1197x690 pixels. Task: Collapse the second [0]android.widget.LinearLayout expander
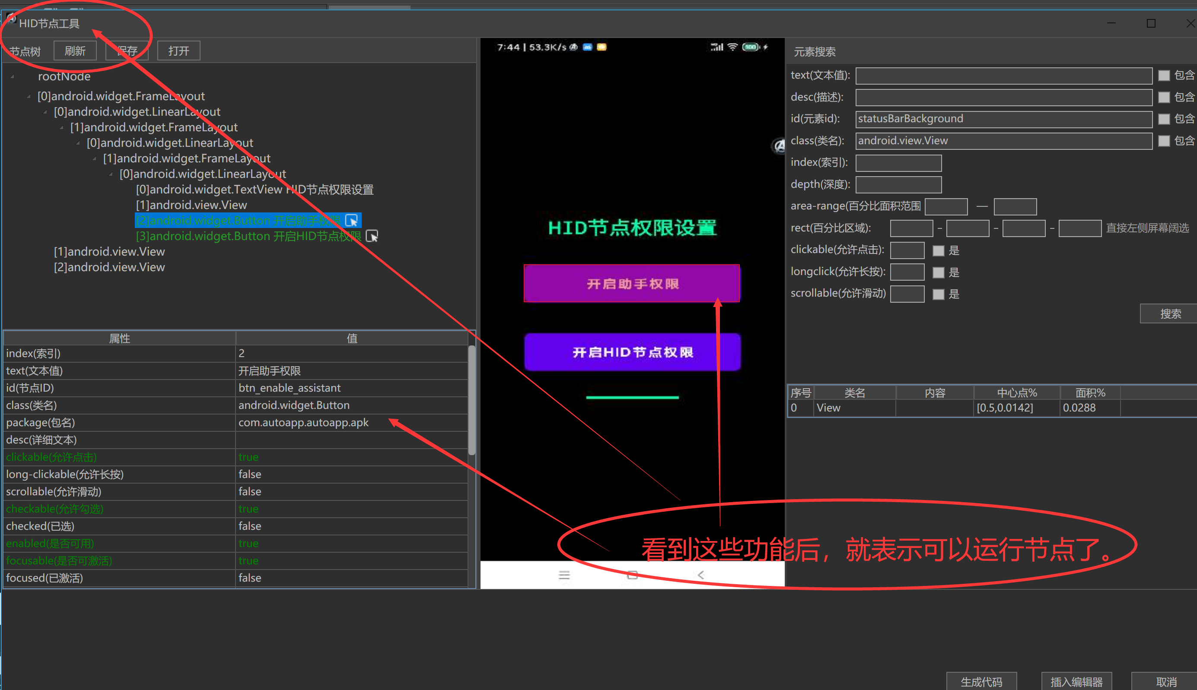click(x=78, y=143)
